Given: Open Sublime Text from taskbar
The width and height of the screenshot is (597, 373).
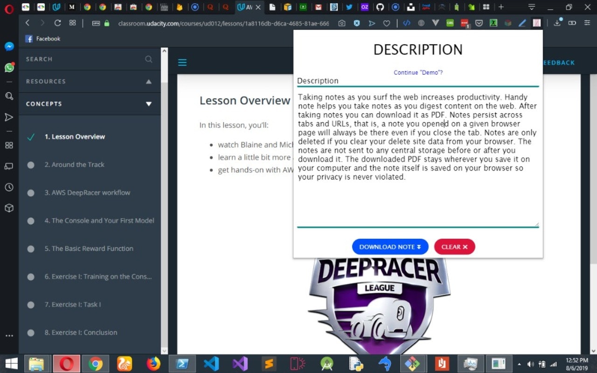Looking at the screenshot, I should tap(269, 364).
